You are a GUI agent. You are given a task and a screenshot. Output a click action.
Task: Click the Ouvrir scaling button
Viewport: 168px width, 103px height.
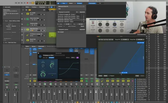click(x=82, y=26)
